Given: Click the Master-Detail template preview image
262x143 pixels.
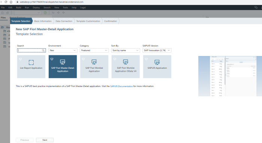Looking at the screenshot, I should point(230,76).
